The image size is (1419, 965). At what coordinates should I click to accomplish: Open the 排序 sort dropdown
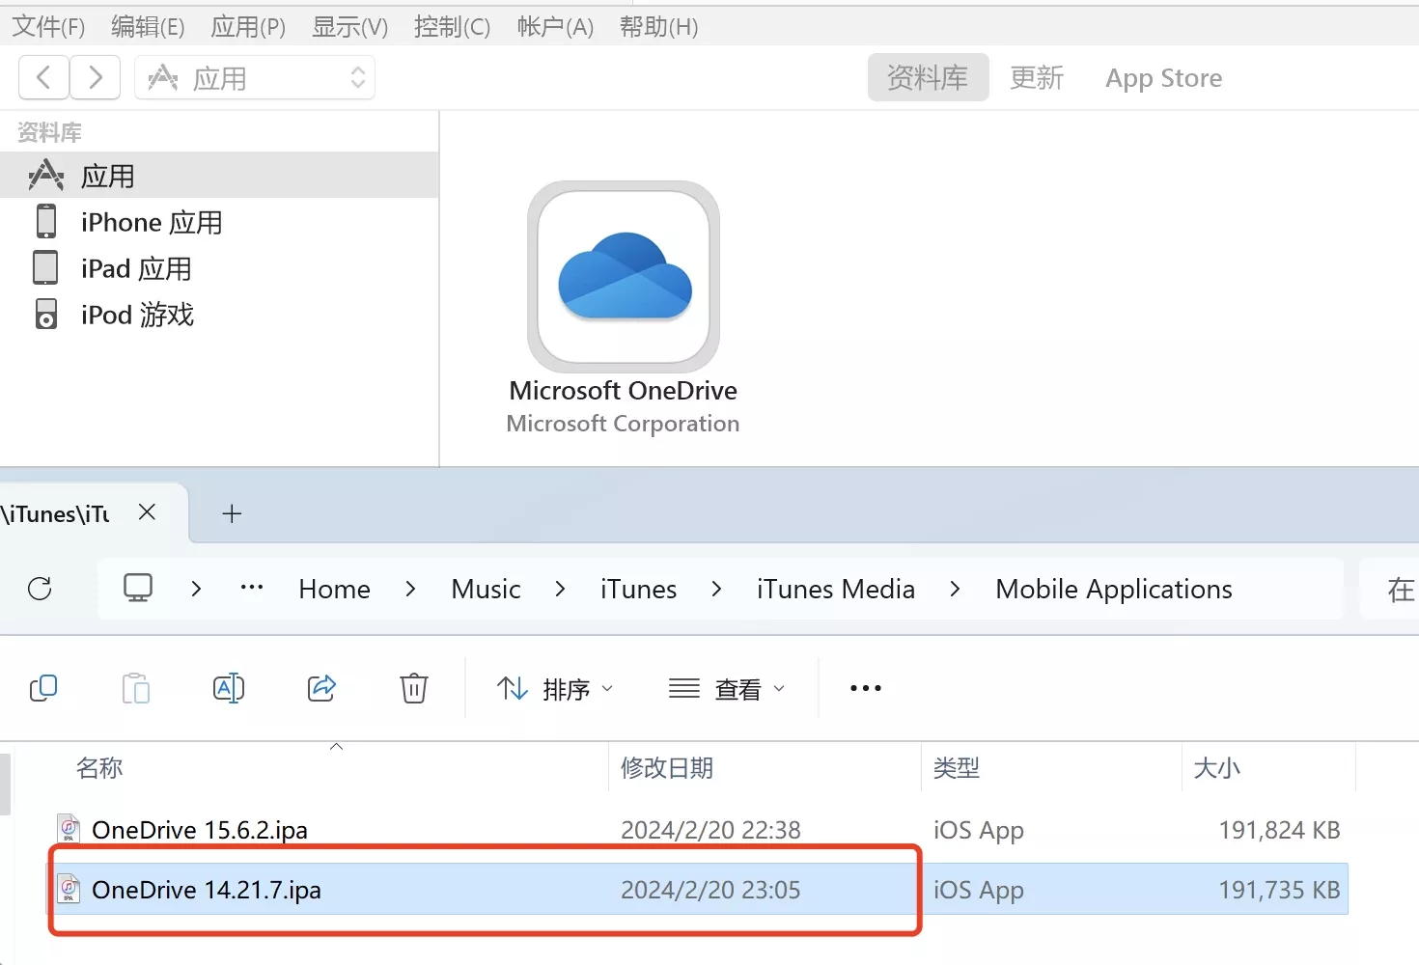click(555, 689)
